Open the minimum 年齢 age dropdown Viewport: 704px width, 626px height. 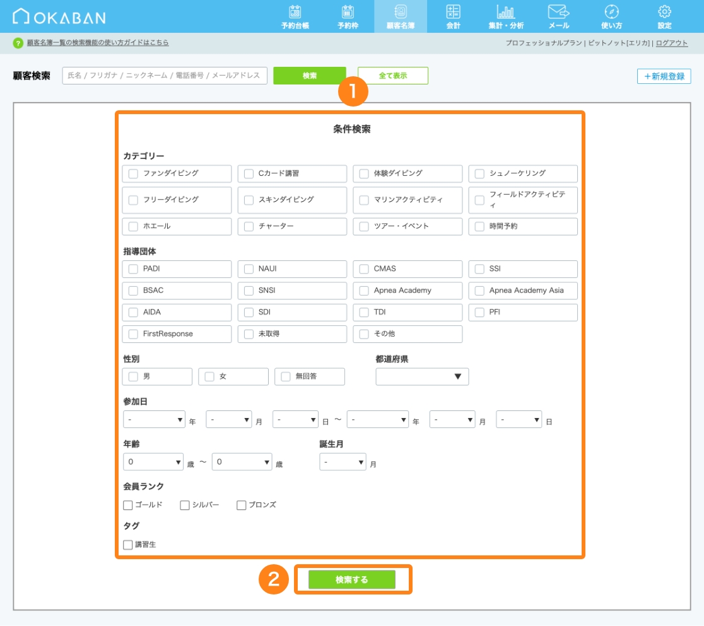pyautogui.click(x=153, y=461)
